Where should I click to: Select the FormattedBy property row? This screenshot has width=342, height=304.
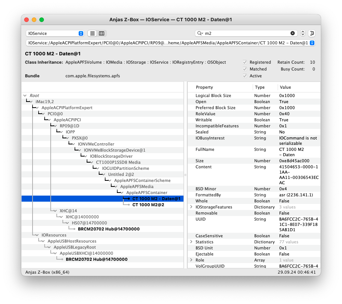(254, 195)
